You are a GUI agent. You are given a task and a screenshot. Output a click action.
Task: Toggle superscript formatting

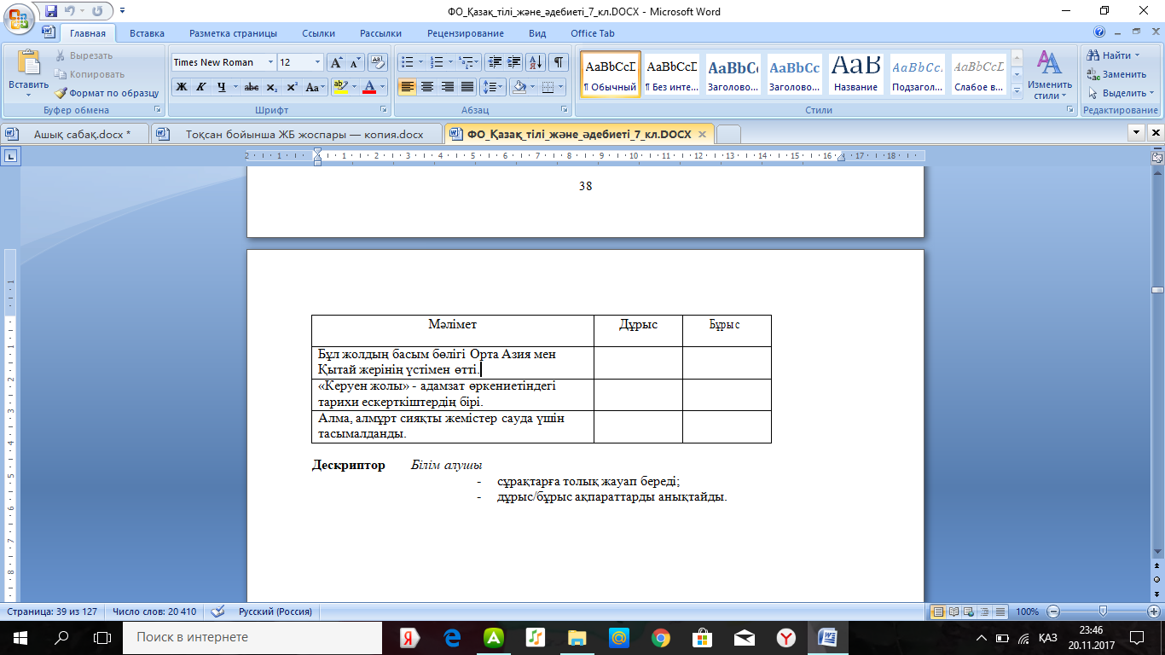292,87
